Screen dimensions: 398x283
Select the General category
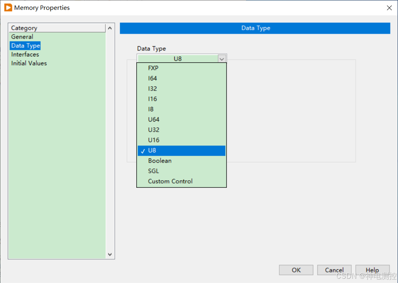[22, 37]
